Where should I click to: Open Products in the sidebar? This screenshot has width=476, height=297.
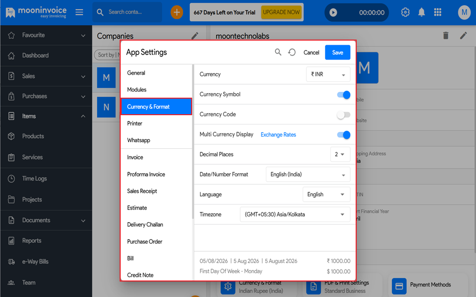pos(46,136)
